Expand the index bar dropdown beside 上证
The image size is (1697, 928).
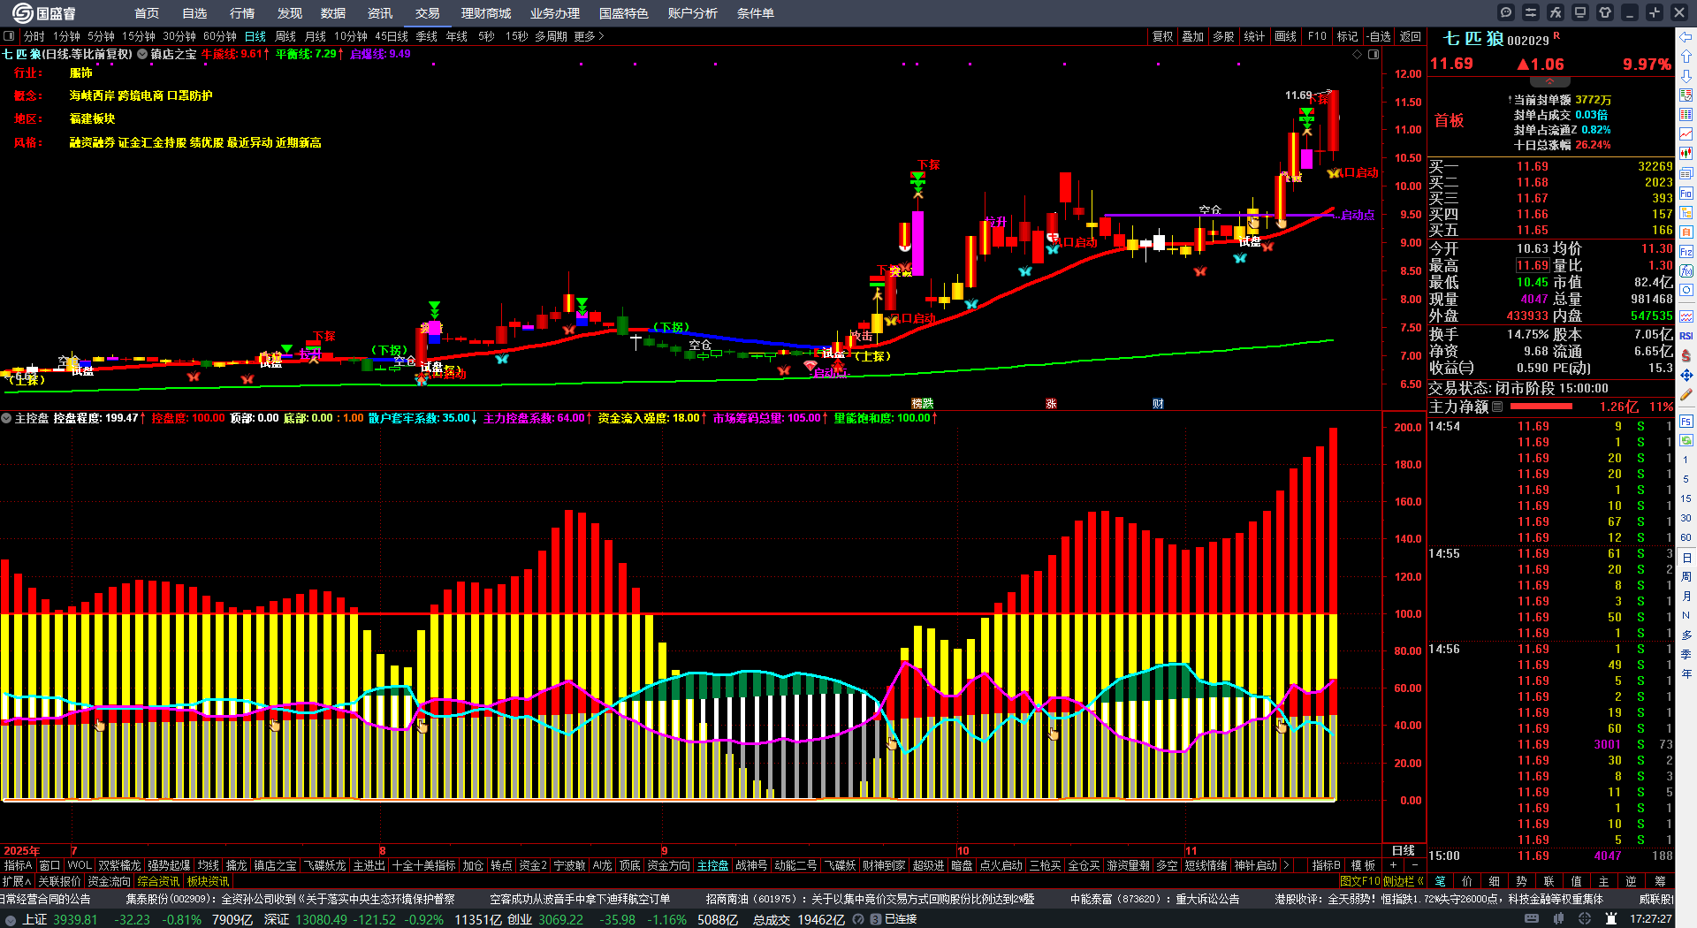click(x=9, y=919)
